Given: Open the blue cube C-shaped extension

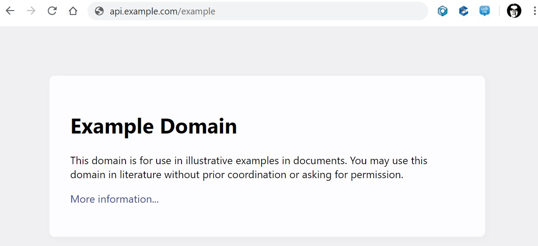Looking at the screenshot, I should coord(464,11).
